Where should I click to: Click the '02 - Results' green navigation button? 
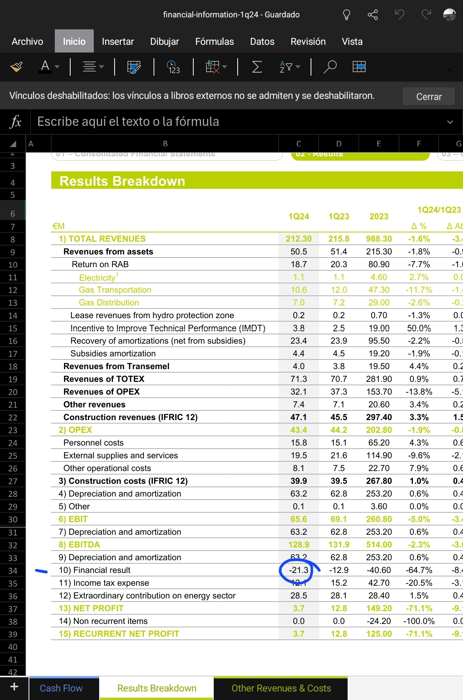click(x=360, y=156)
